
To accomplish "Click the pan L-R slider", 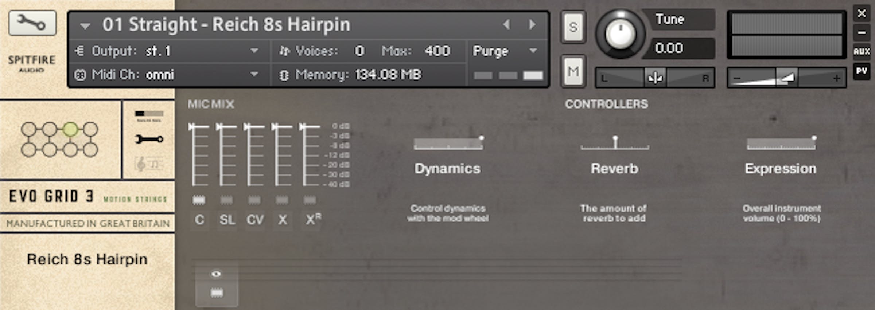I will tap(655, 78).
